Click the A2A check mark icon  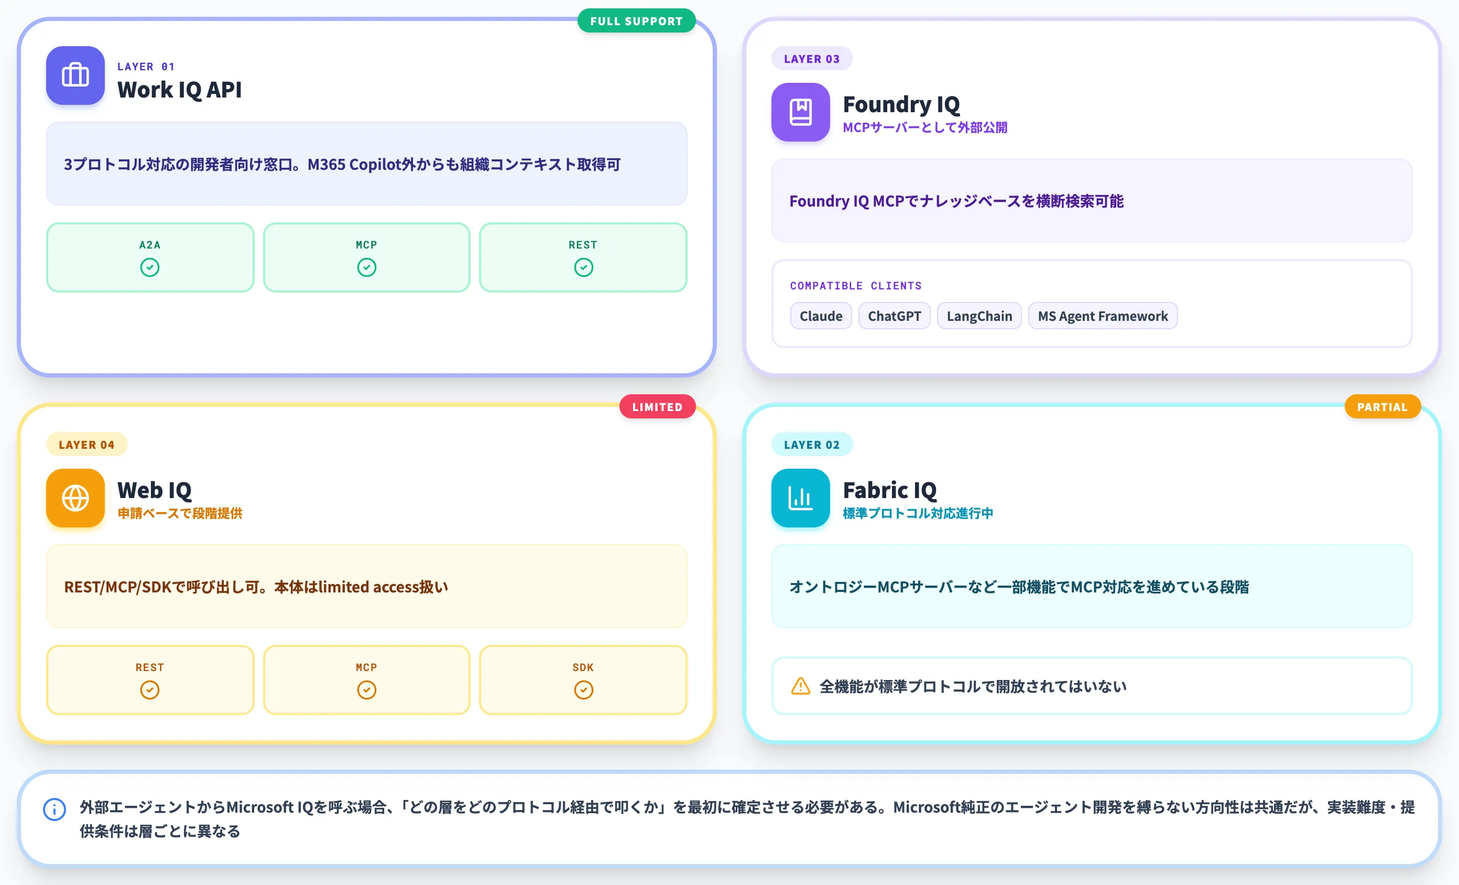pyautogui.click(x=150, y=268)
